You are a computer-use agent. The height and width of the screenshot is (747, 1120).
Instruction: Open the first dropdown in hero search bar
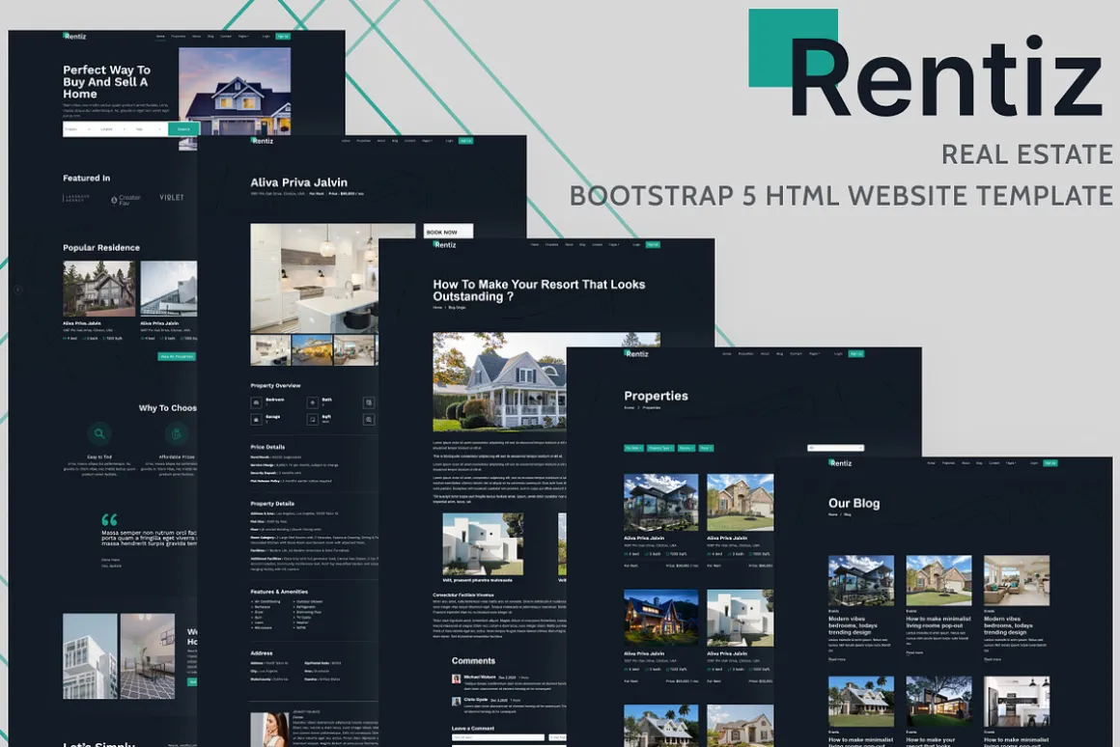pos(78,129)
